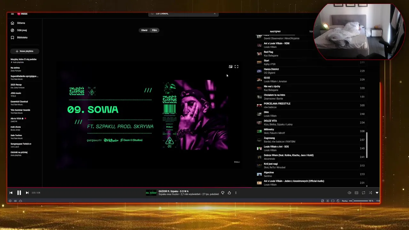Screen dimensions: 409x230
Task: Click the SOWA music video area
Action: coord(149,115)
